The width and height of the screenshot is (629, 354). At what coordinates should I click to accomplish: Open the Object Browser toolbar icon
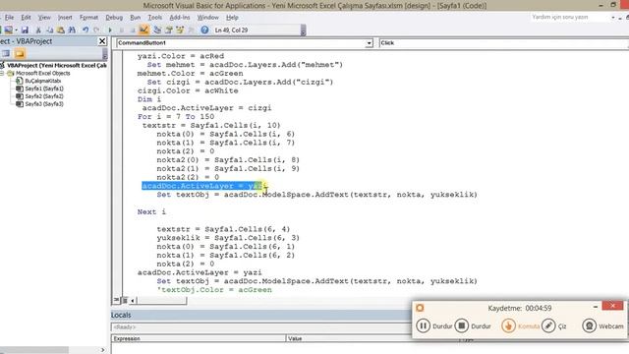point(180,30)
